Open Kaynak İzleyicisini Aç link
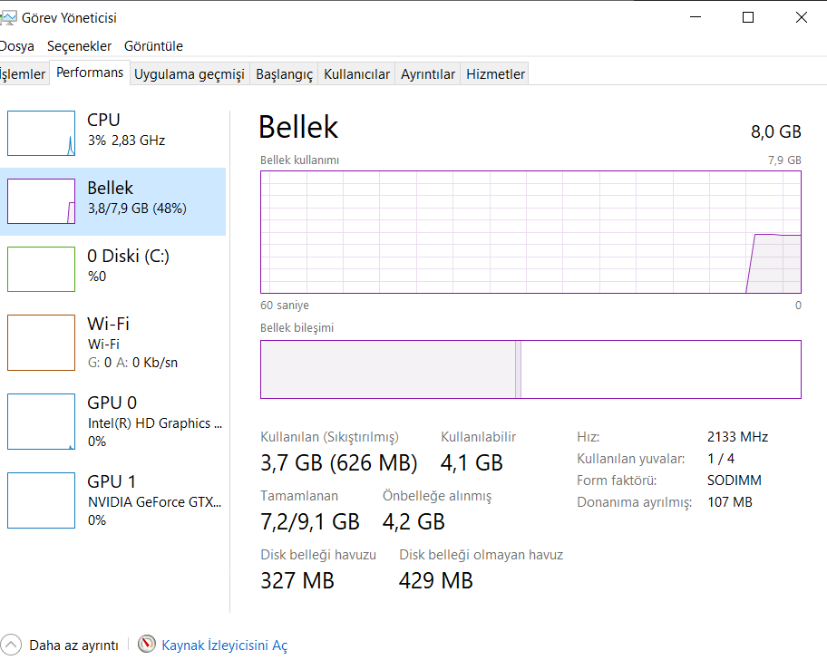 coord(224,646)
